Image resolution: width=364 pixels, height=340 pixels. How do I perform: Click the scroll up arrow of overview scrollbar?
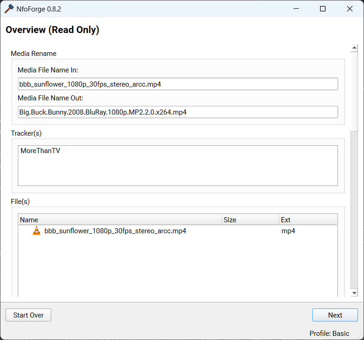pos(354,48)
